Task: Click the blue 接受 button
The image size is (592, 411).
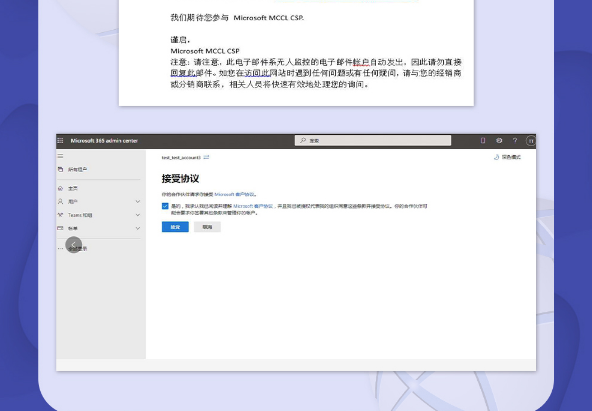Action: tap(175, 227)
